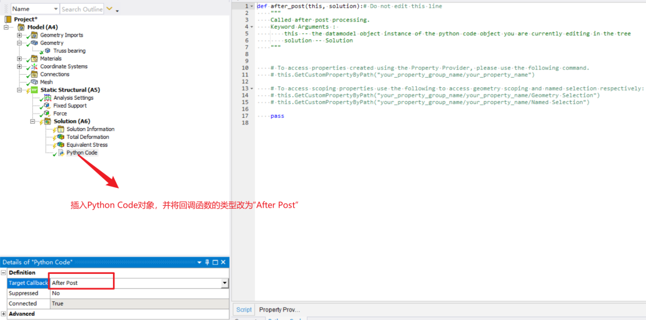
Task: Click the Analysis Settings icon
Action: [48, 97]
